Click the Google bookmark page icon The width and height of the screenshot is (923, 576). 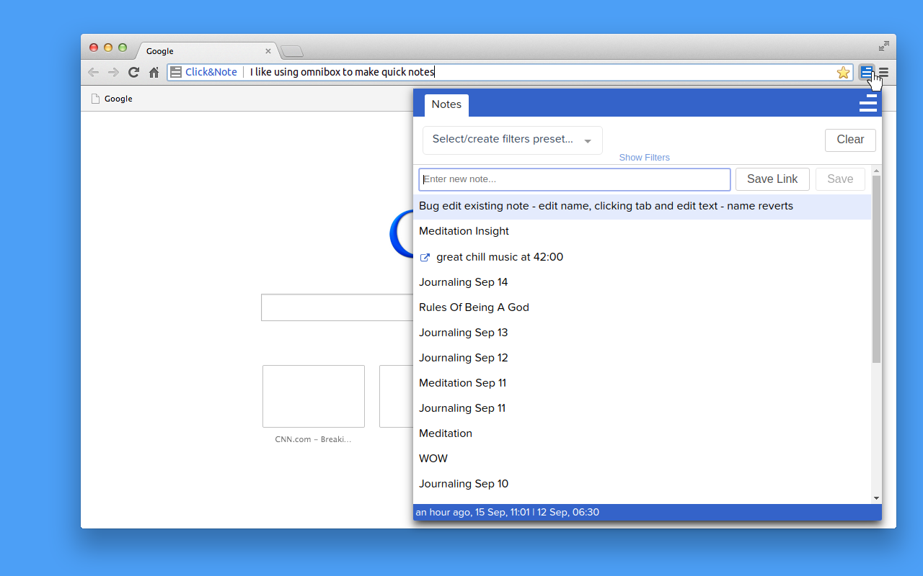pos(94,99)
